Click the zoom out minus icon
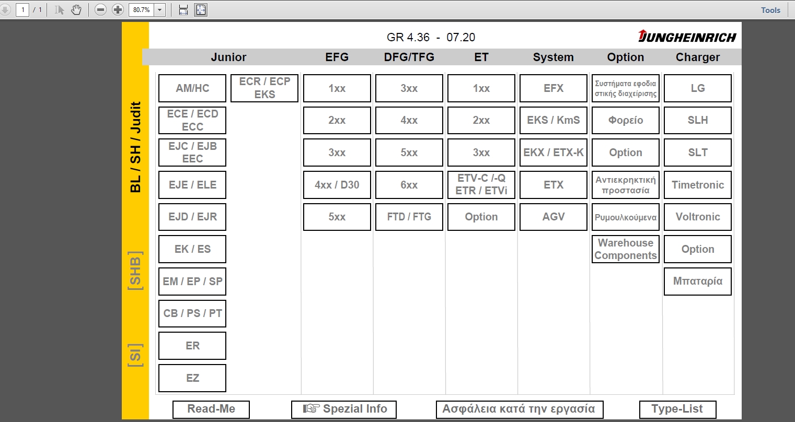795x422 pixels. [x=101, y=9]
